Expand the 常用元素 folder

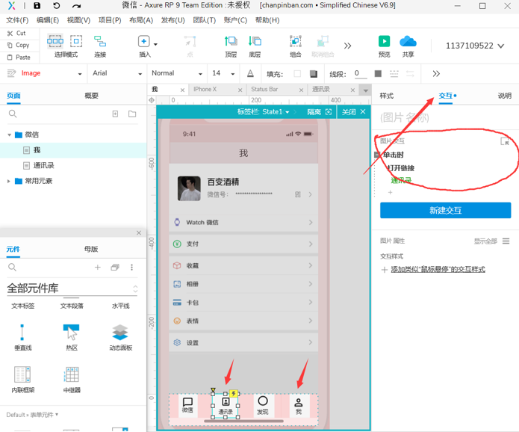[x=9, y=181]
